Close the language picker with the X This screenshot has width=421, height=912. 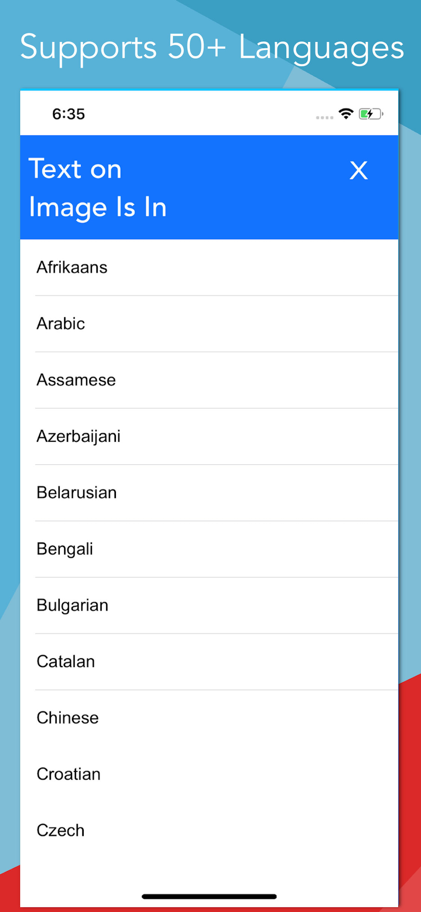click(x=358, y=170)
